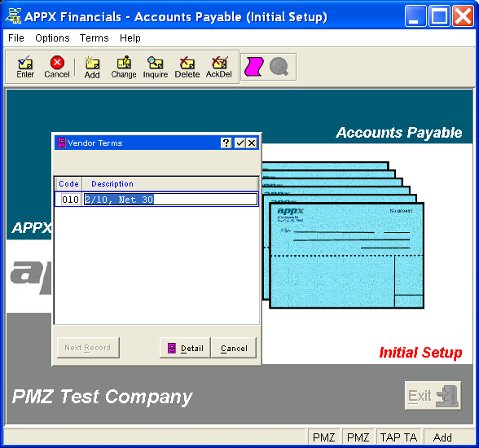The height and width of the screenshot is (448, 479).
Task: Click the Code field containing 010
Action: coord(70,200)
